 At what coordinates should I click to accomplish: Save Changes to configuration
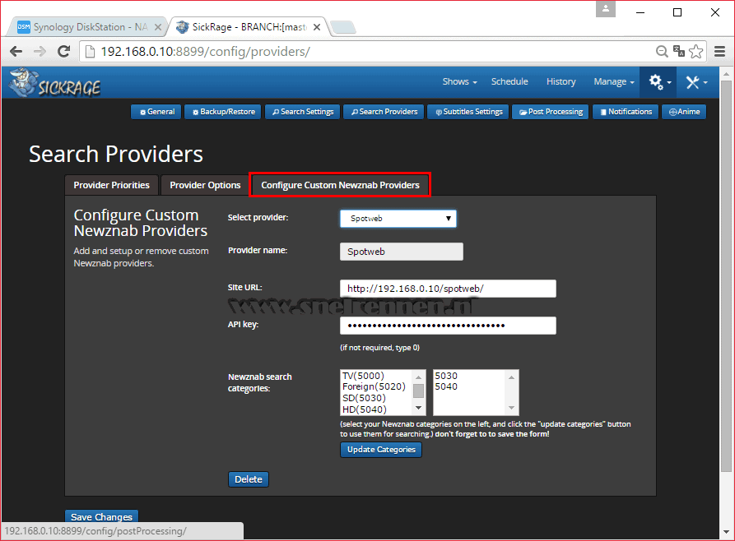pos(101,516)
